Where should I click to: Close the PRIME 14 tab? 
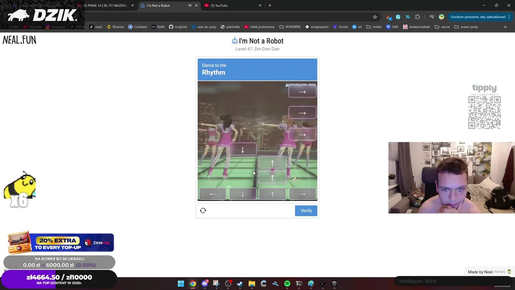132,6
